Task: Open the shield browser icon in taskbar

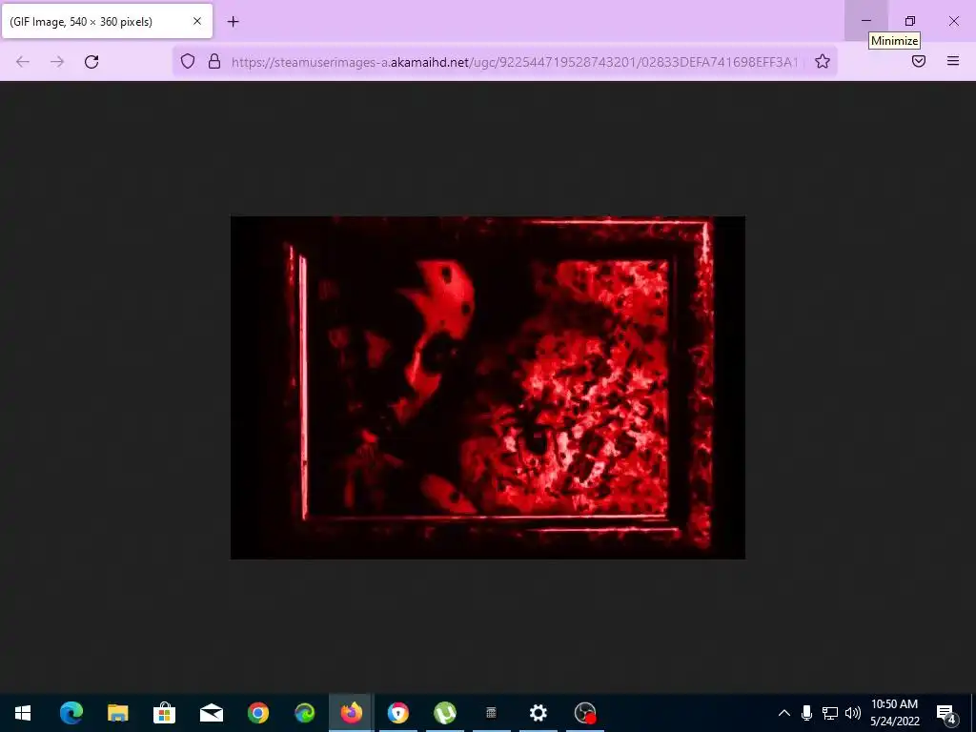Action: coord(397,713)
